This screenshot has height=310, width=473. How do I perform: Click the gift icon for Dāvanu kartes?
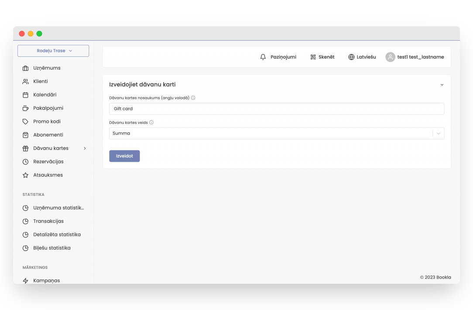[25, 148]
